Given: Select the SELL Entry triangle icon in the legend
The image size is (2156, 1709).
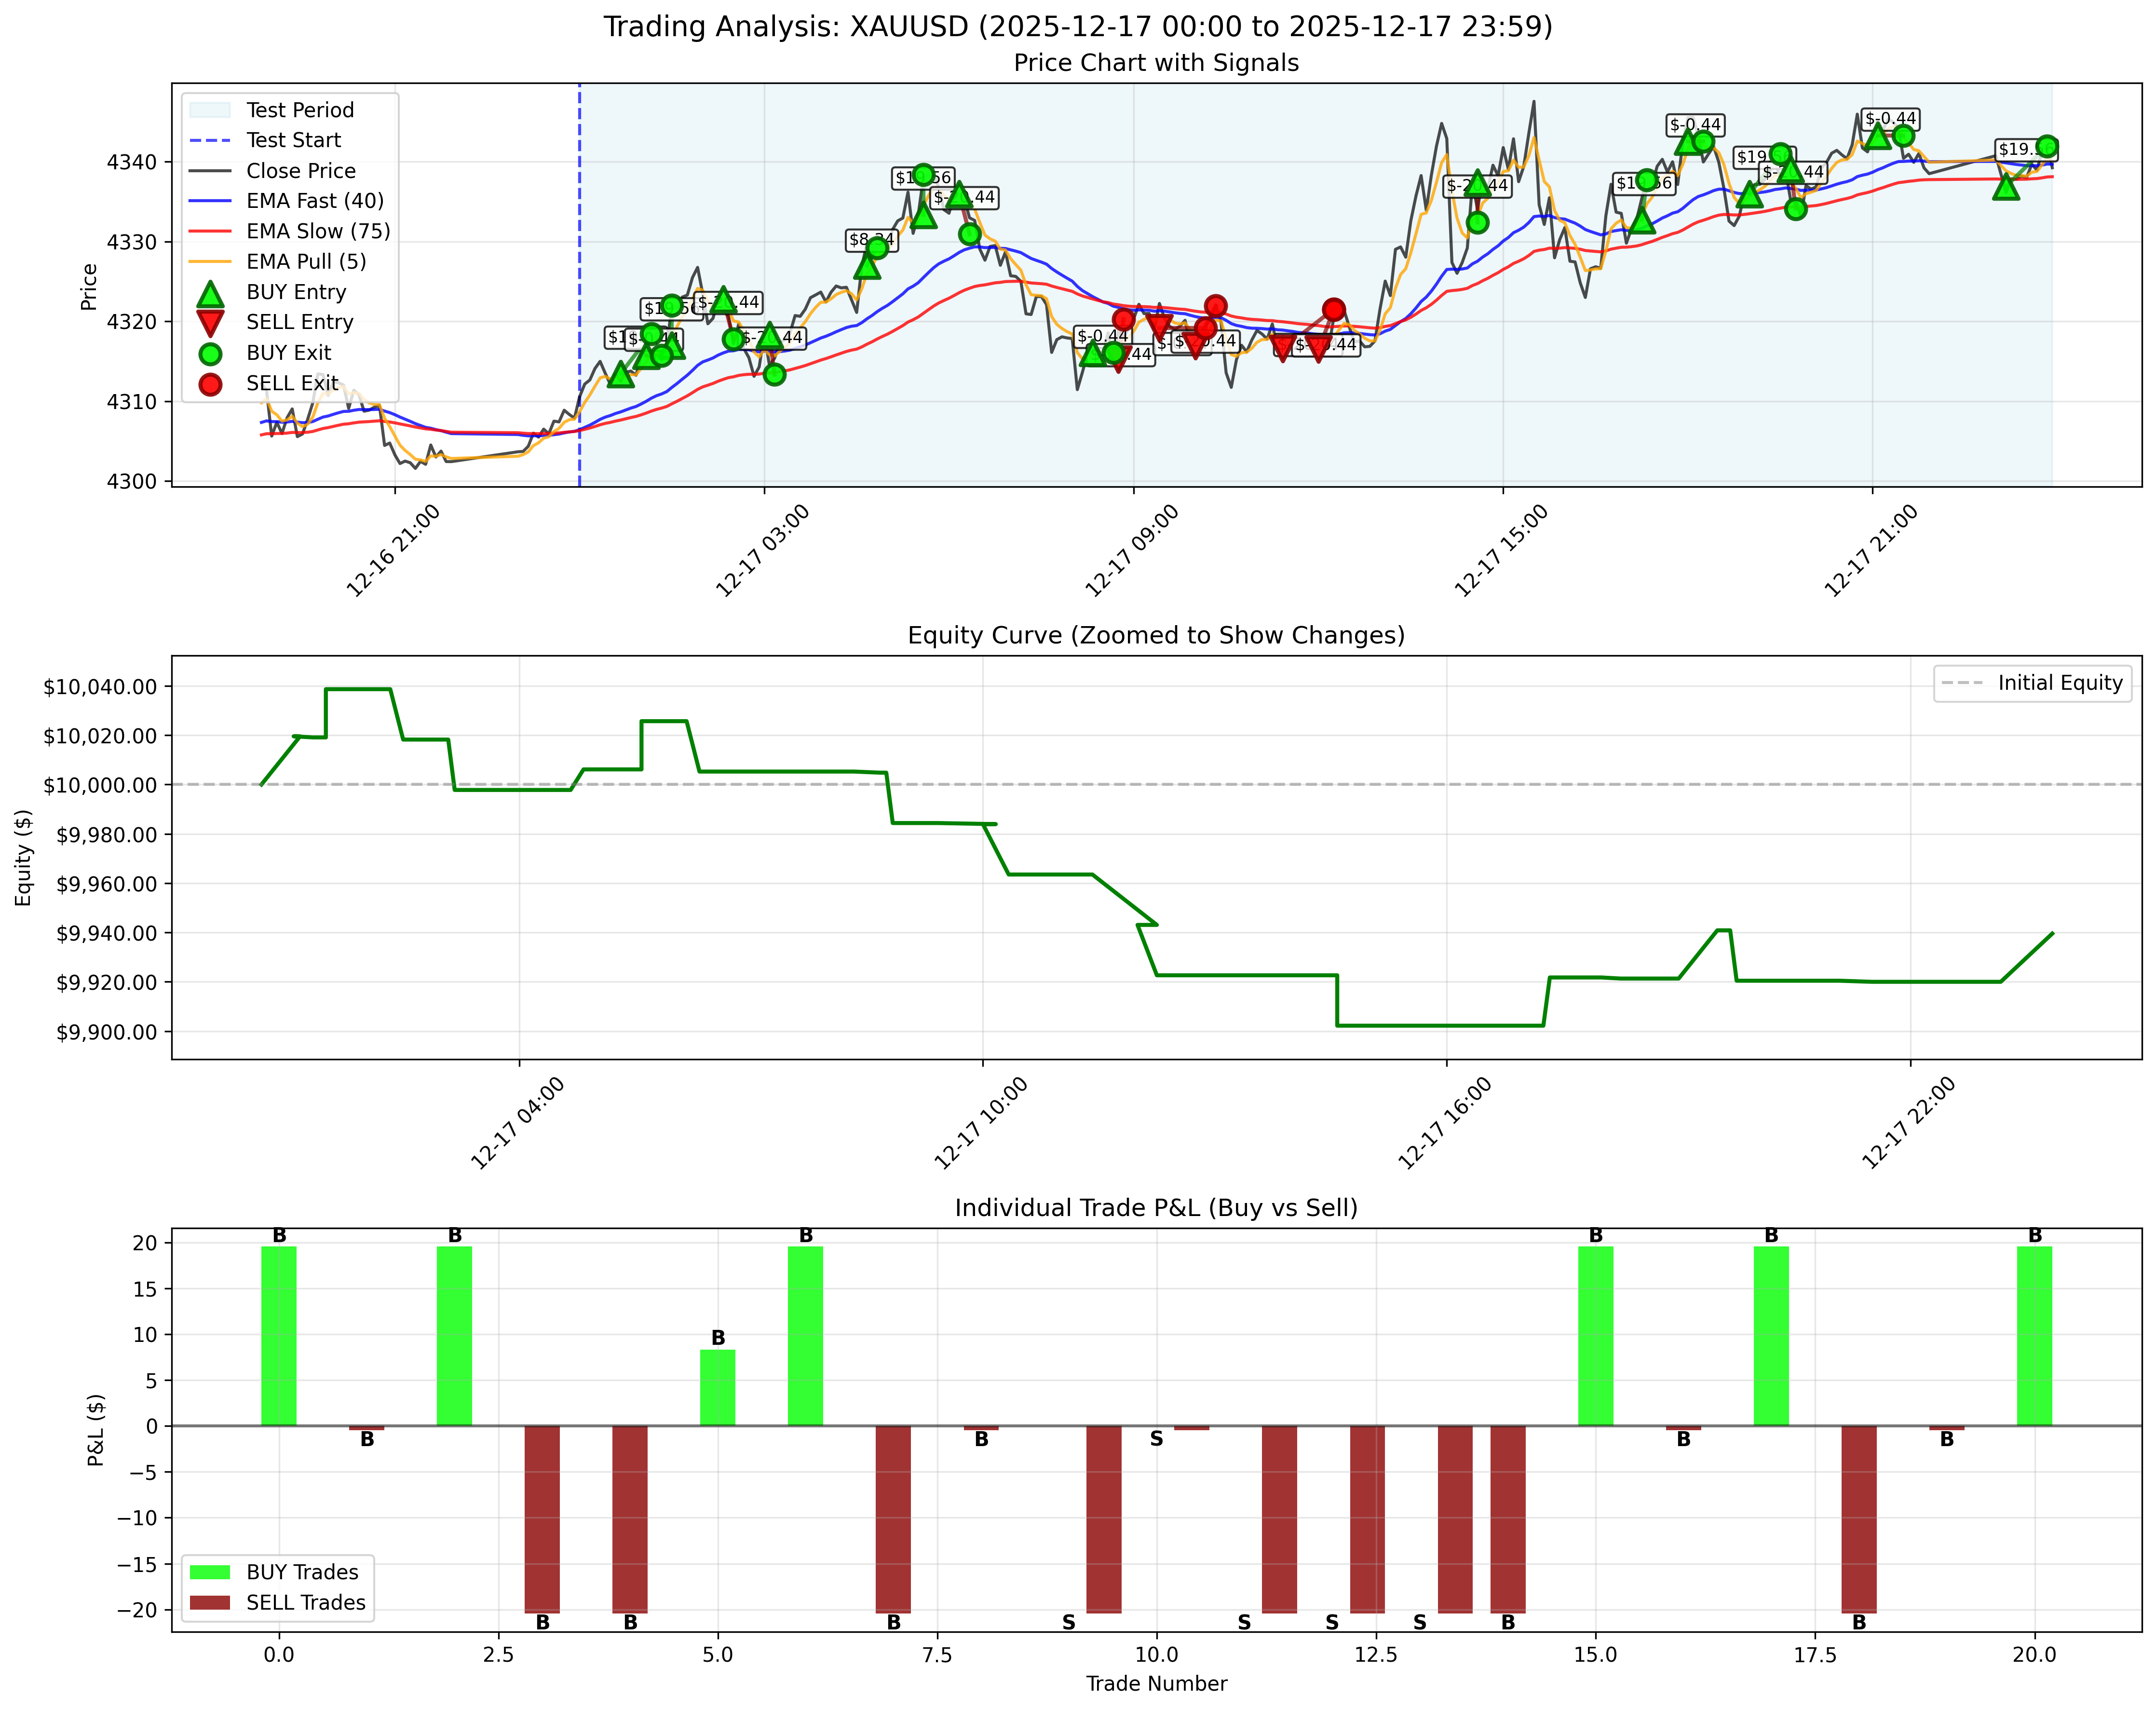Looking at the screenshot, I should pos(211,322).
